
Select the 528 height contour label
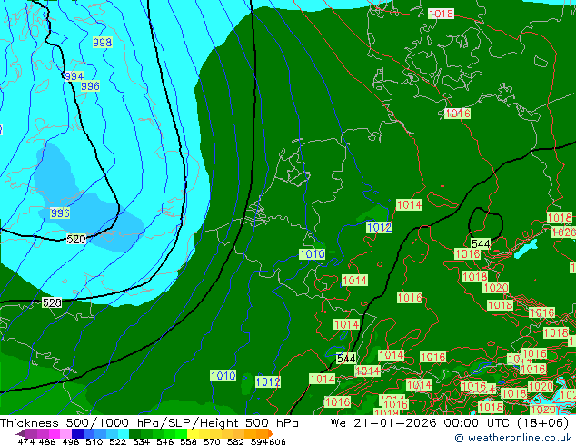[52, 302]
